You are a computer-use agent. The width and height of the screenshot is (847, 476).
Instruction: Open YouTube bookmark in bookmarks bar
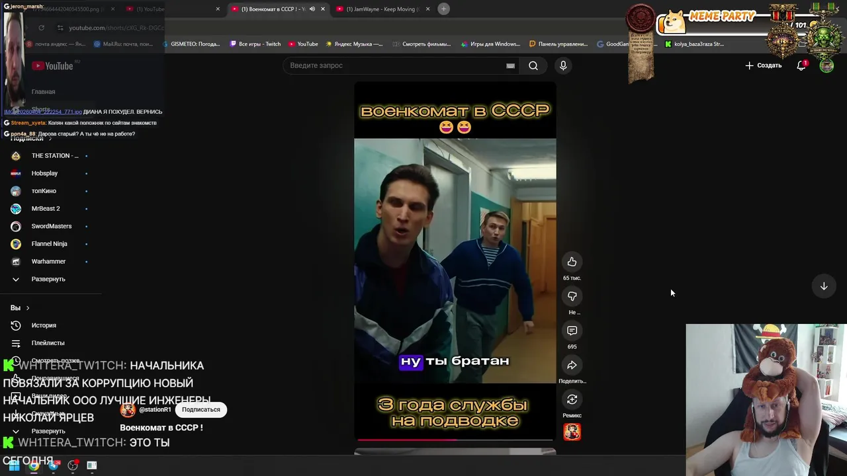(x=303, y=44)
